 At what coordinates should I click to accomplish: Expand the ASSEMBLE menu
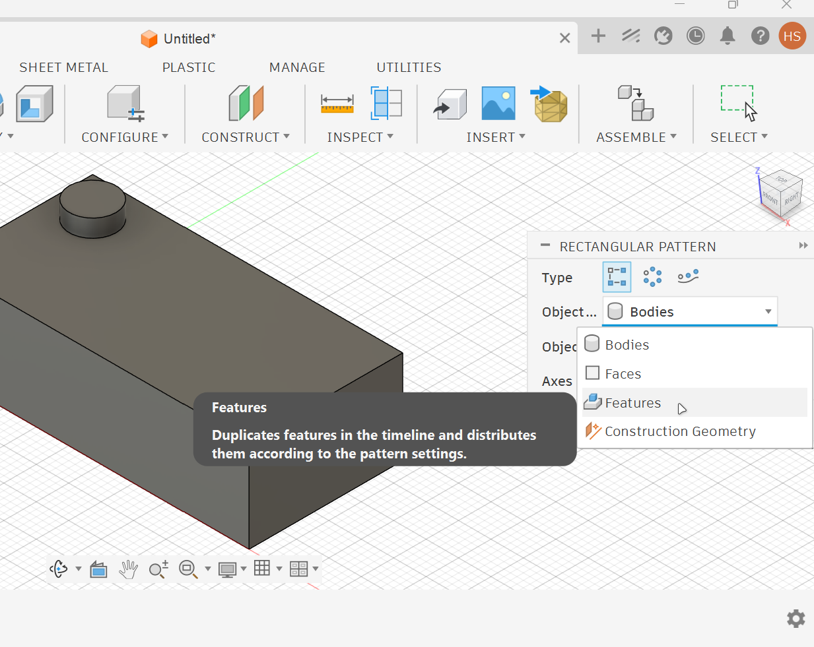click(636, 137)
